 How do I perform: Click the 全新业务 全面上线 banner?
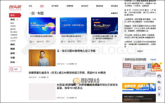coord(139,87)
